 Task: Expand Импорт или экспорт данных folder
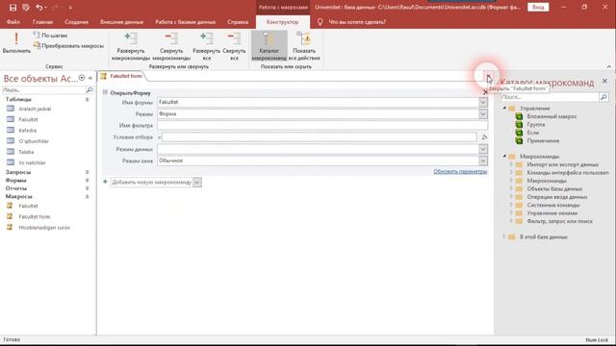click(x=511, y=164)
